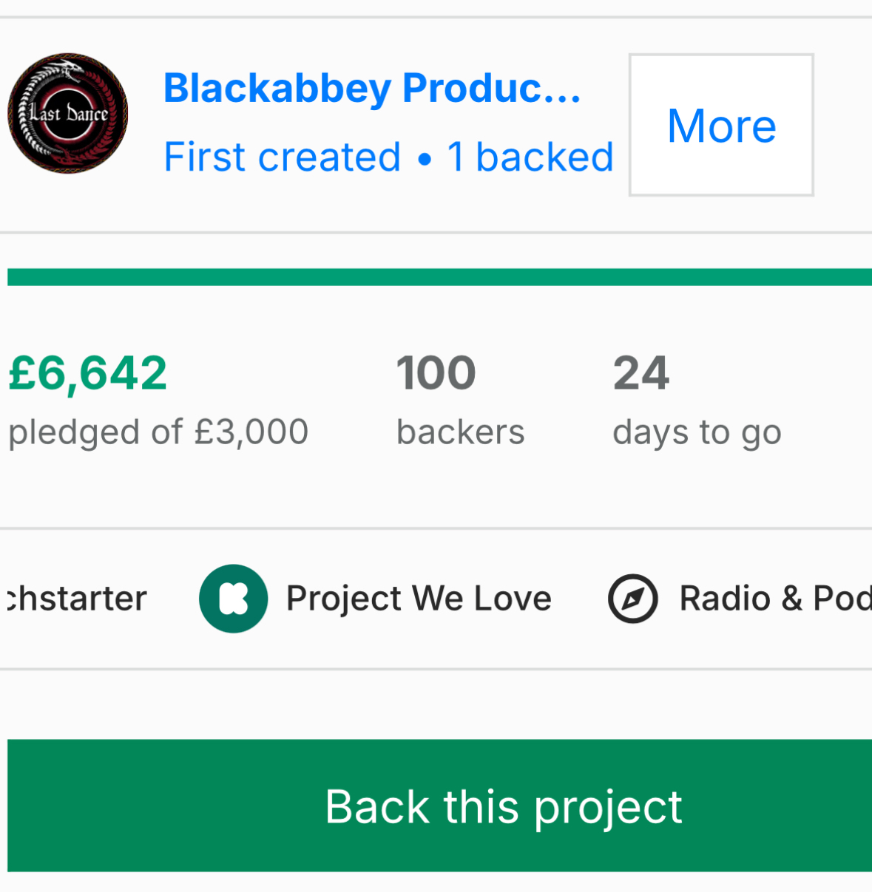This screenshot has width=872, height=892.
Task: Click the 1 backed link
Action: (530, 157)
